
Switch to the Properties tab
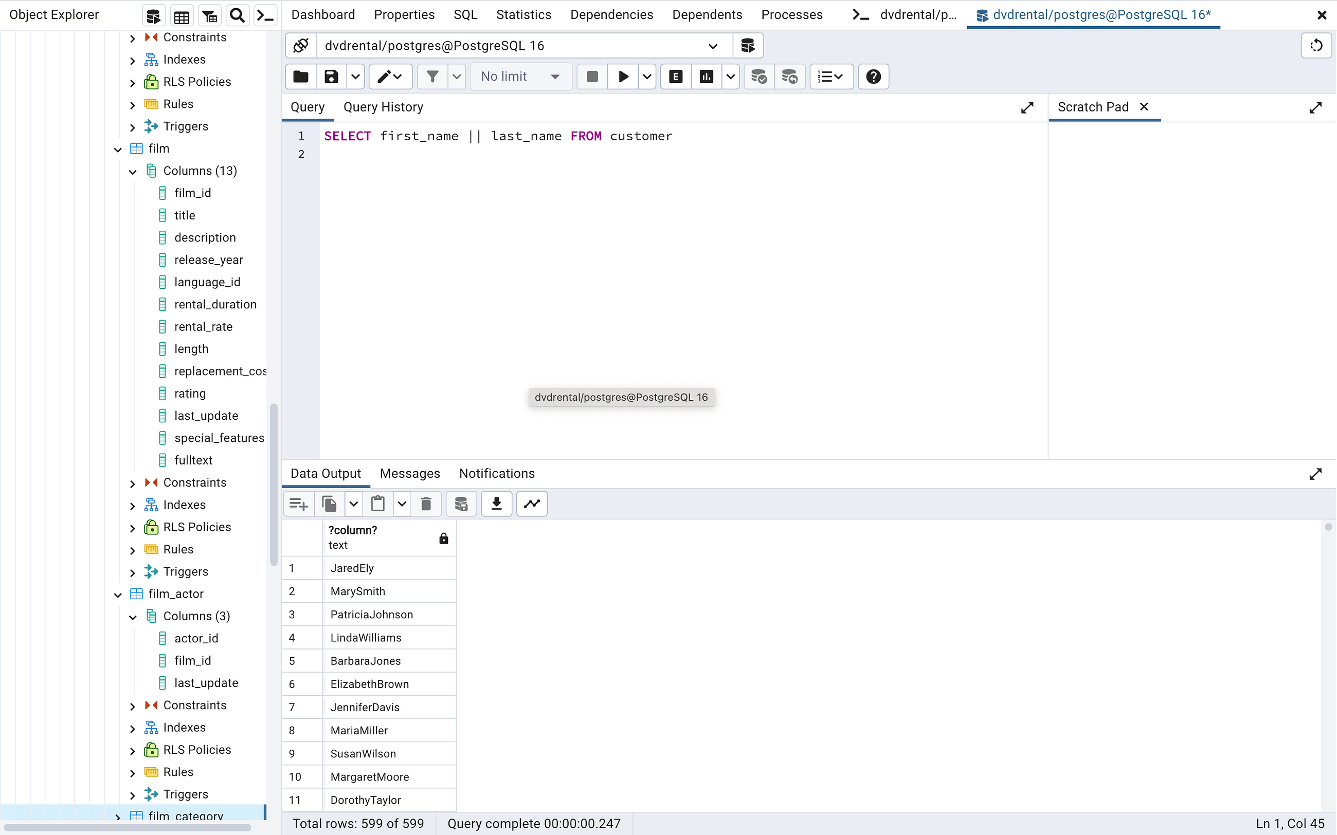pos(404,15)
